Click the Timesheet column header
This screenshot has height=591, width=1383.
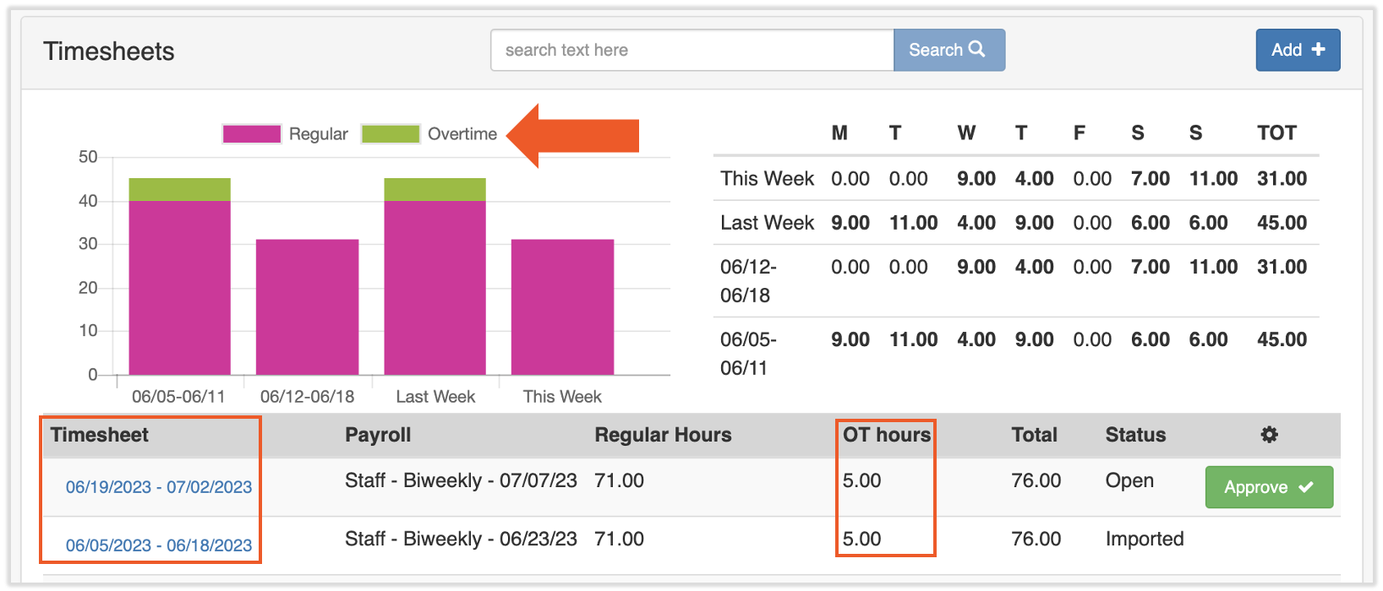(x=100, y=435)
